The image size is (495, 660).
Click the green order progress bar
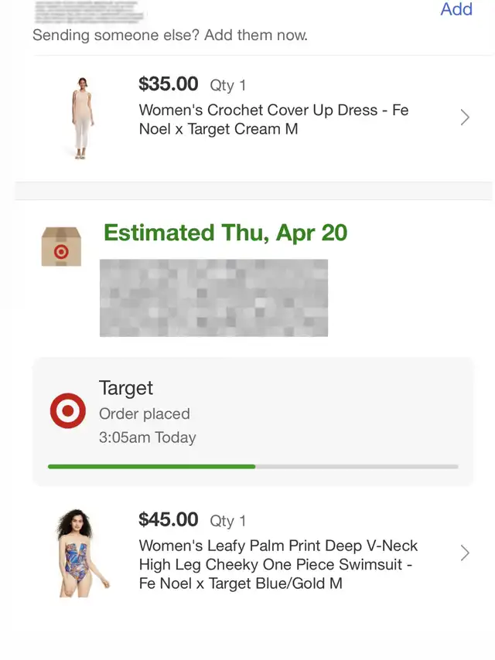pos(253,466)
